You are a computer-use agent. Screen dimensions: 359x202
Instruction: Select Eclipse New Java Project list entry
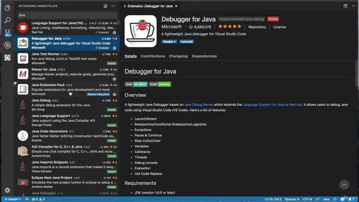tap(66, 182)
